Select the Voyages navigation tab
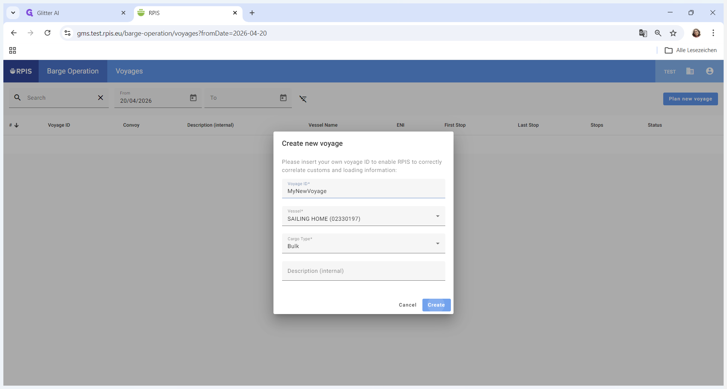The width and height of the screenshot is (727, 389). tap(129, 71)
